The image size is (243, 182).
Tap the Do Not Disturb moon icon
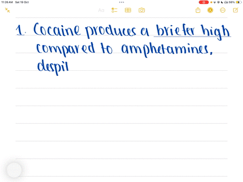pos(222,3)
